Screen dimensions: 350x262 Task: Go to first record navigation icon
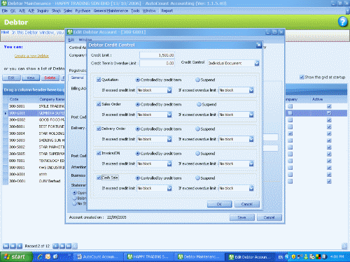tap(6, 246)
